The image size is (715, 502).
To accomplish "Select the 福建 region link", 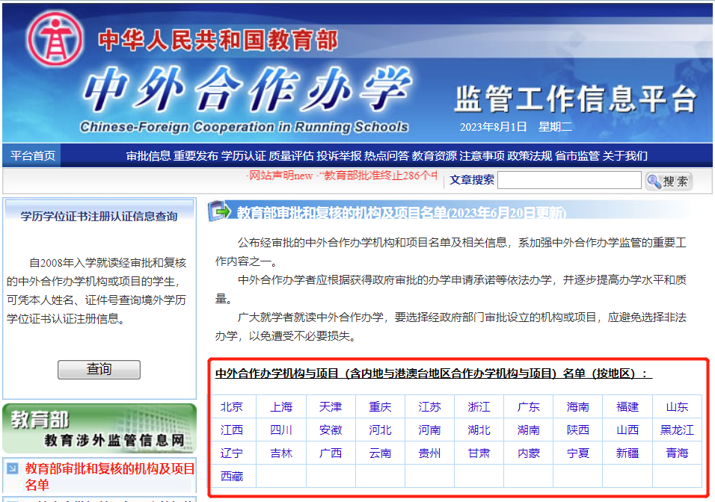I will (627, 407).
